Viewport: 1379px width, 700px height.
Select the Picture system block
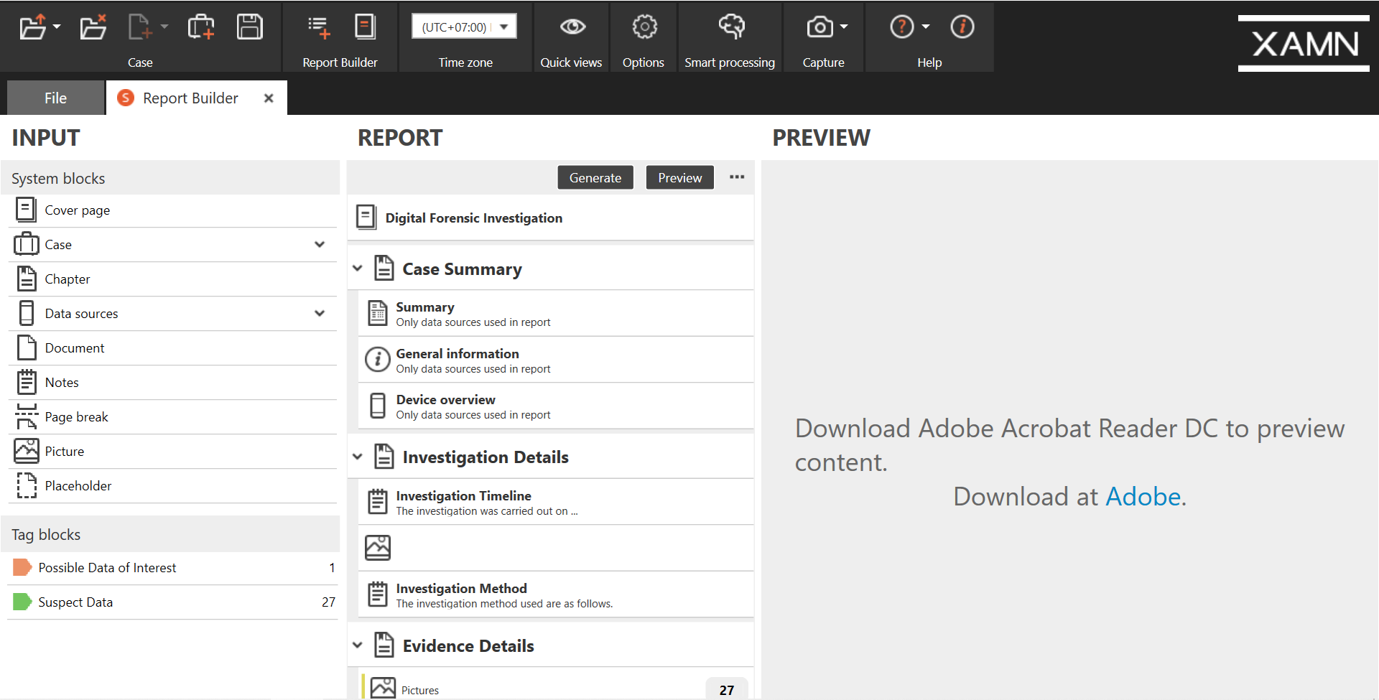coord(173,452)
